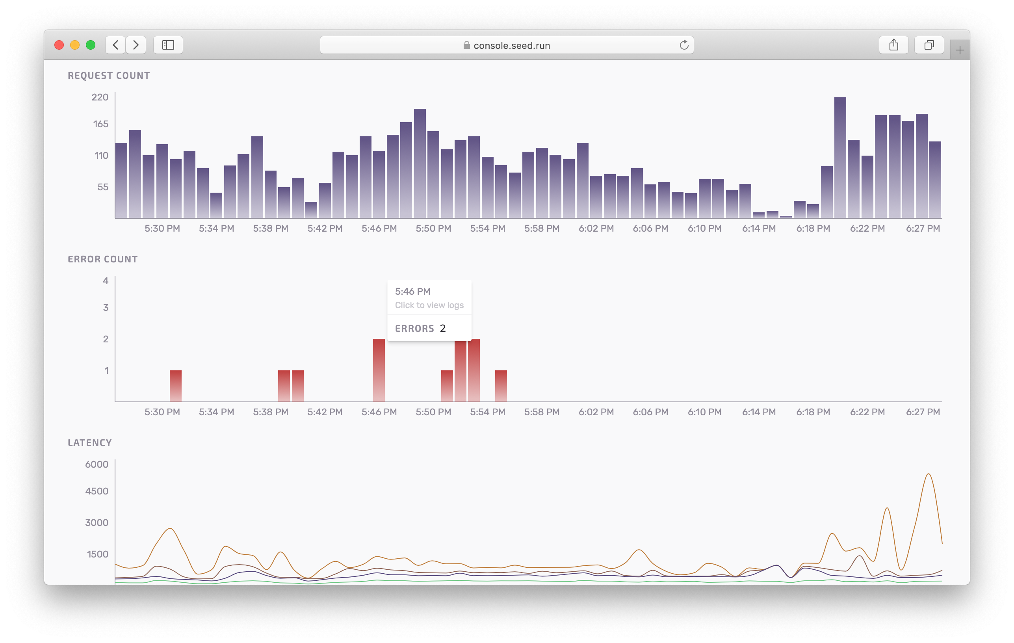Screen dimensions: 1014x643
Task: Click the request bar peak near 5:50 PM
Action: [420, 164]
